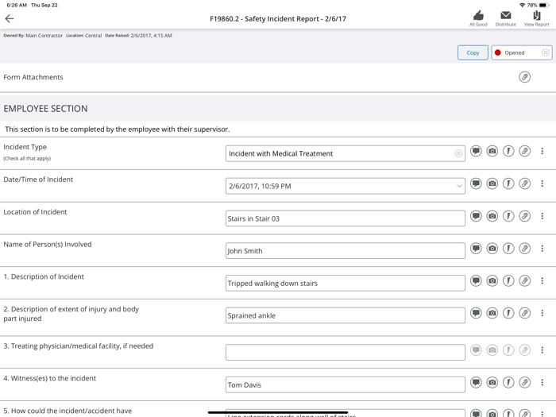Screen dimensions: 556x417
Task: Raise issue flag on Incident Type row
Action: [508, 151]
